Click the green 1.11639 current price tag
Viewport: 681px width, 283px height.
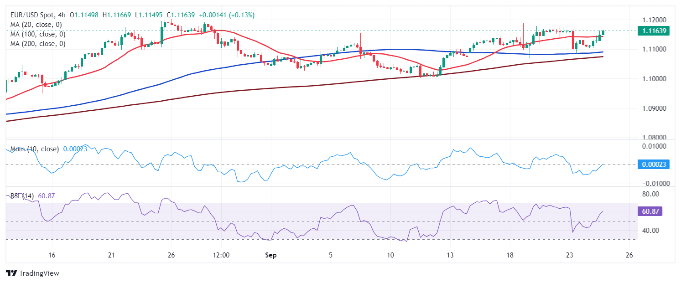[x=650, y=31]
